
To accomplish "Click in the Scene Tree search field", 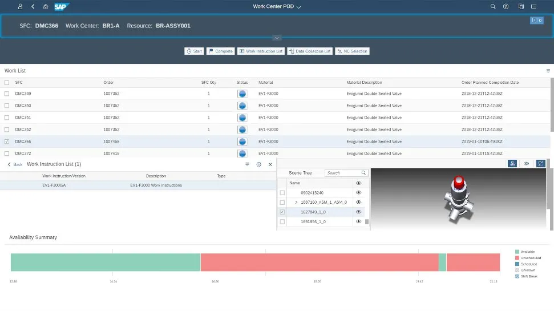I will tap(342, 173).
